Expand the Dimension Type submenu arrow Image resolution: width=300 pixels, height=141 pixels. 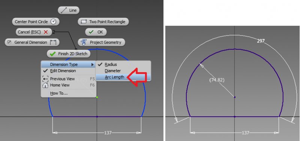pyautogui.click(x=93, y=65)
